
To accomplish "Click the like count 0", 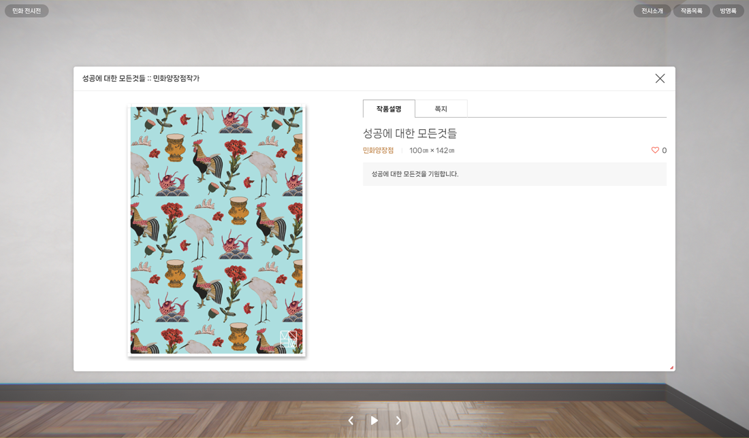I will click(664, 150).
